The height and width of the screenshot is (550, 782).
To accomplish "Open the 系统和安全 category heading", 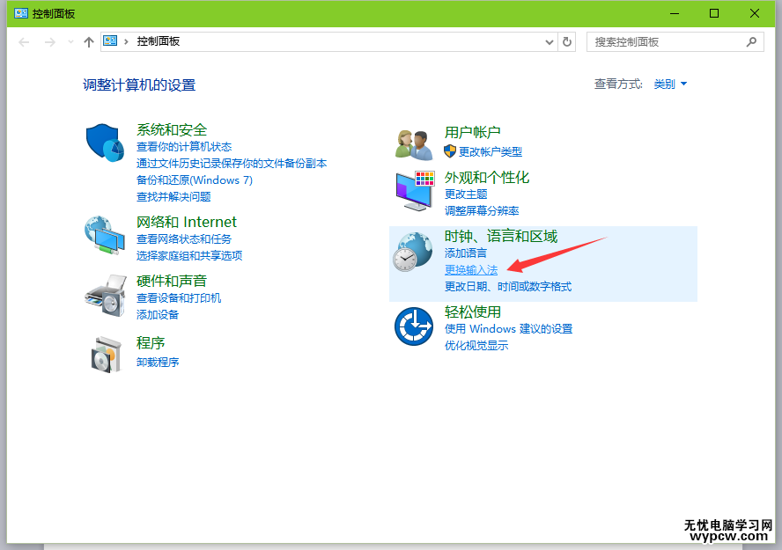I will point(172,130).
